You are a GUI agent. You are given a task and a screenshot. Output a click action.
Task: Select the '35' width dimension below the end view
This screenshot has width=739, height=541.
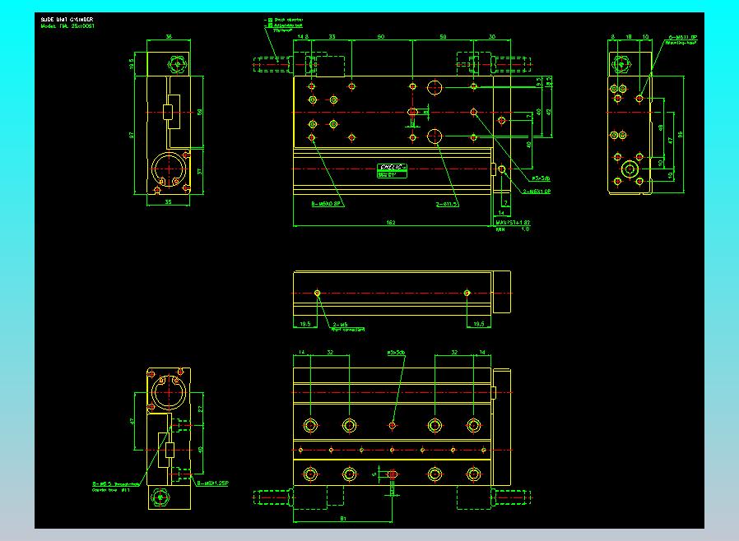pos(168,202)
